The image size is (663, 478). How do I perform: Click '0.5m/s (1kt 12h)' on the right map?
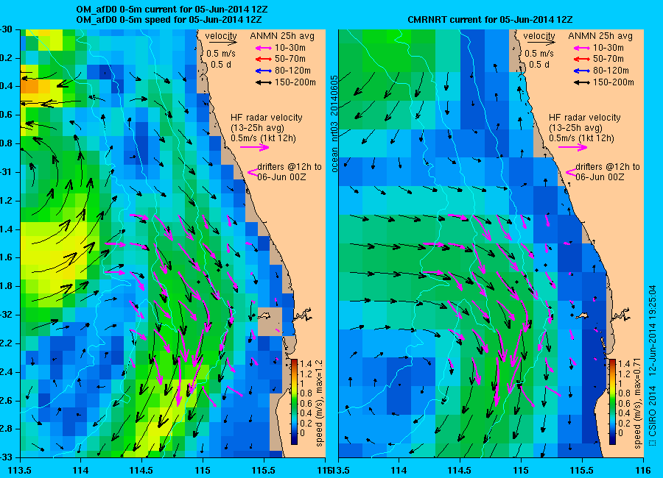[x=581, y=138]
